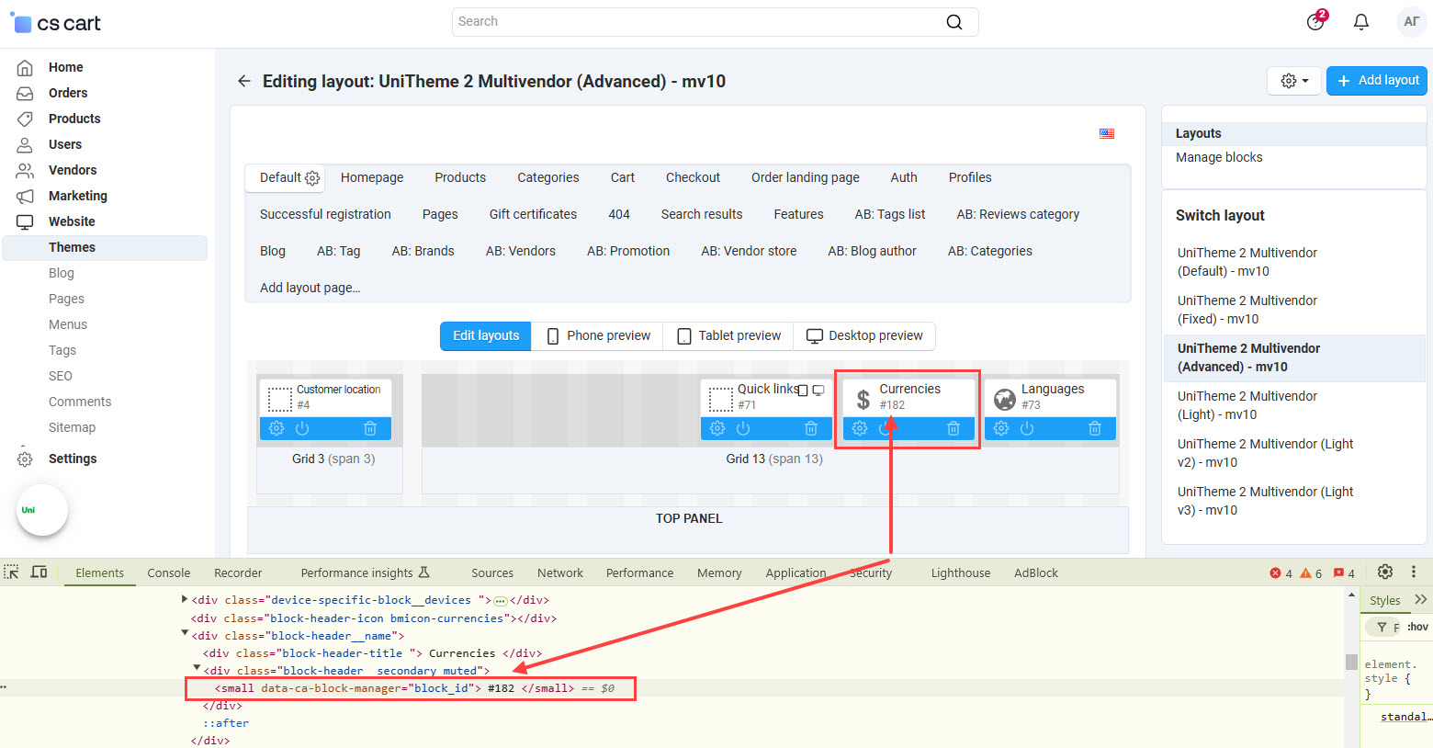Click Add layout page… link
The width and height of the screenshot is (1433, 748).
tap(310, 288)
